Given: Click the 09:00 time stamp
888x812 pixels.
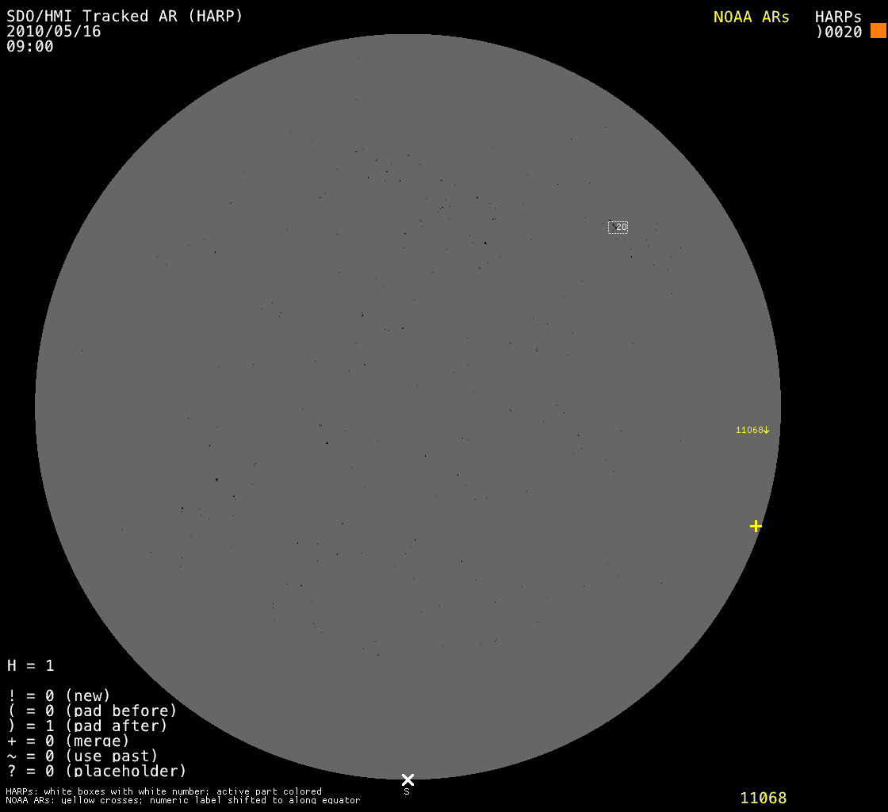Looking at the screenshot, I should 30,46.
